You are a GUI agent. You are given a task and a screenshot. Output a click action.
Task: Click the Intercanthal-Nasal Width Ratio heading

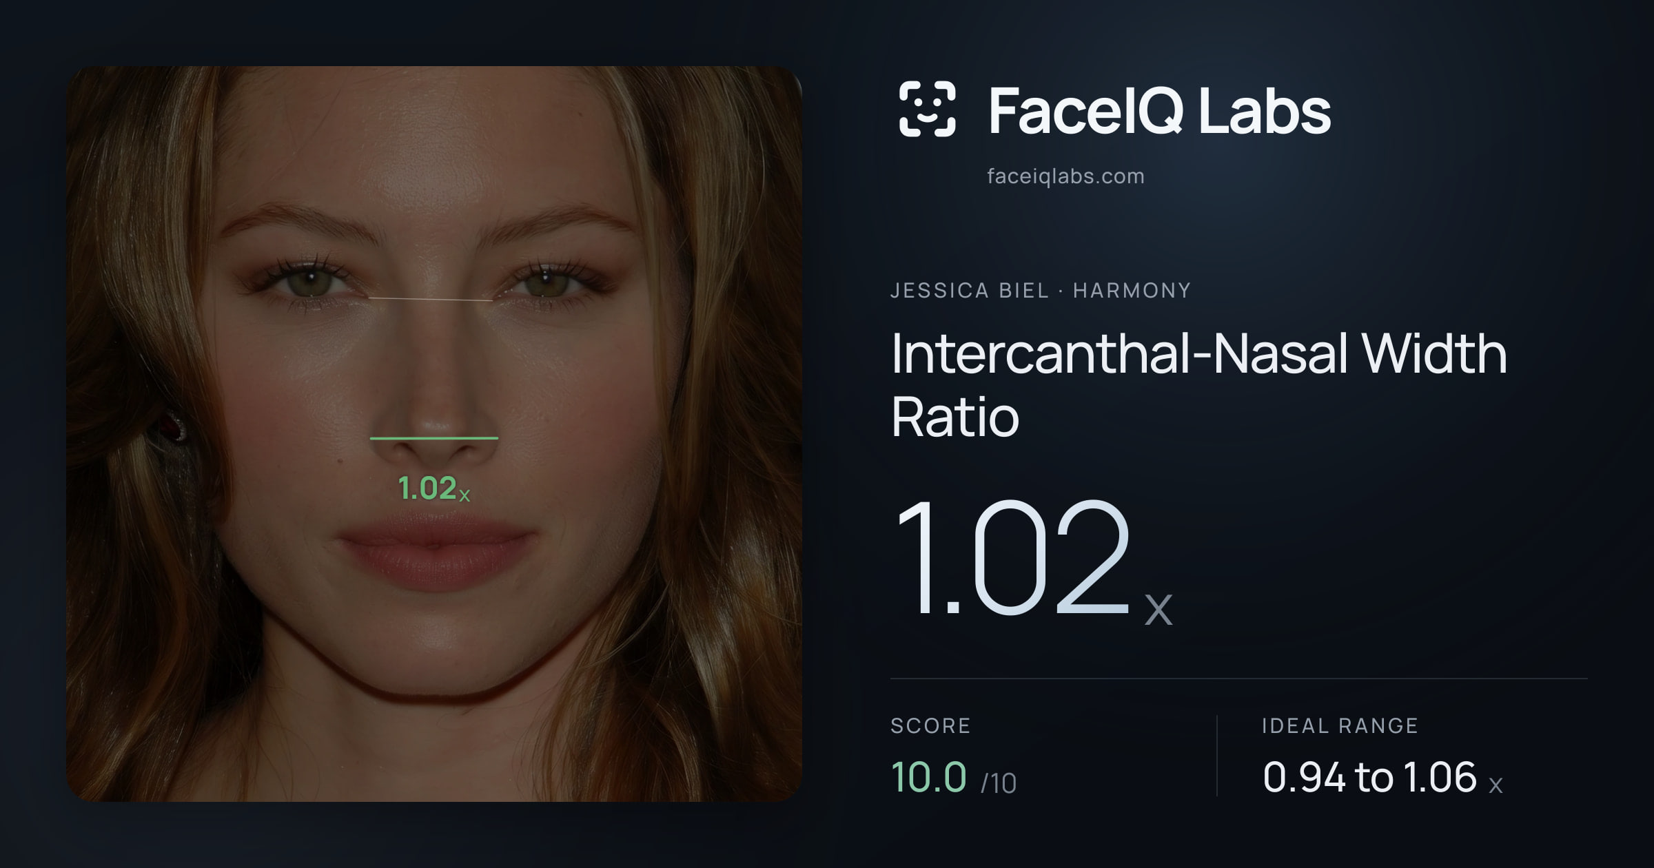[x=1198, y=384]
